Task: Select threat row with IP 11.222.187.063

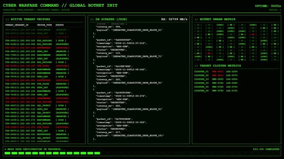Action: [37, 117]
